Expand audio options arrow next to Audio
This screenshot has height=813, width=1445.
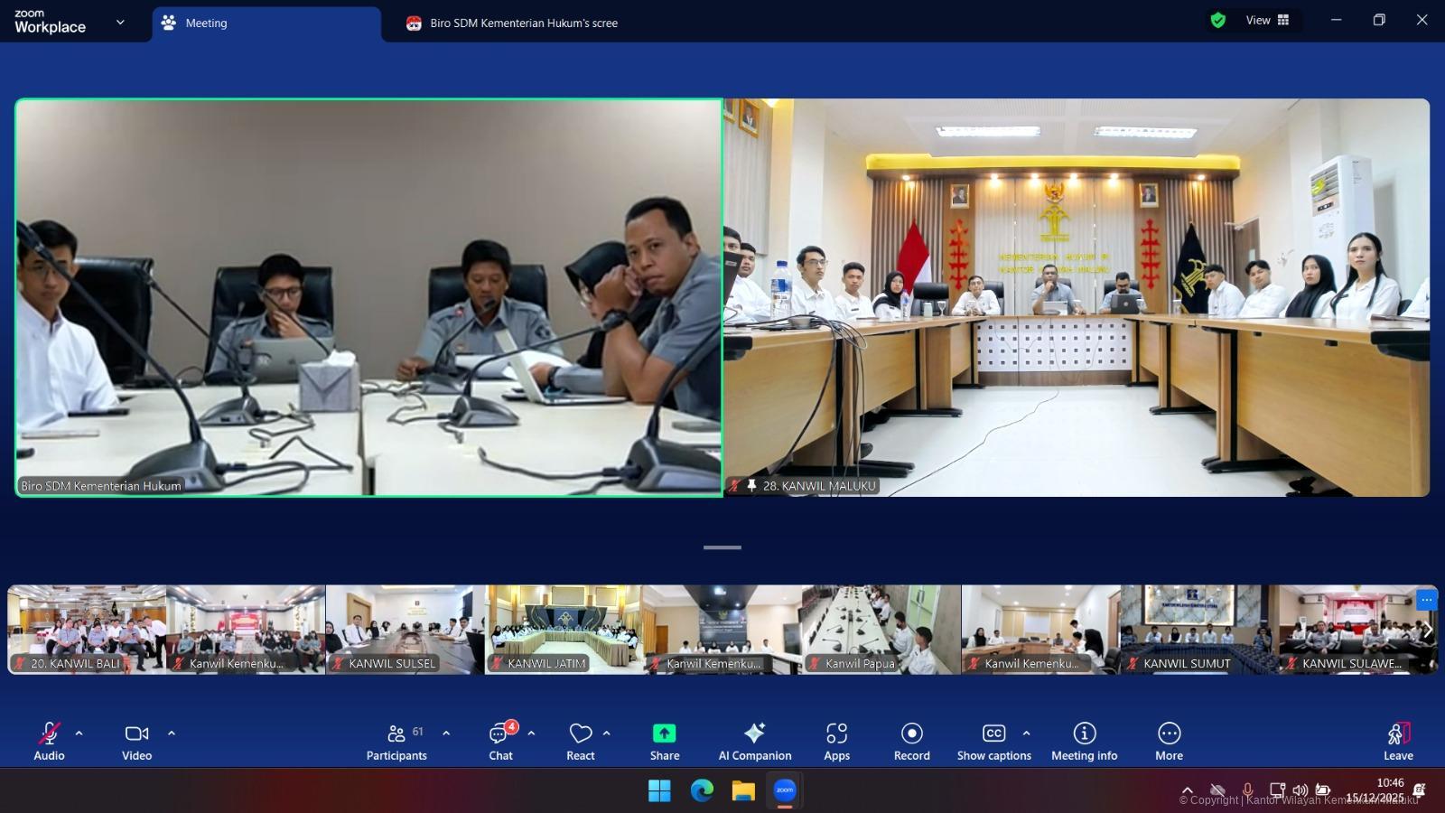click(x=79, y=734)
